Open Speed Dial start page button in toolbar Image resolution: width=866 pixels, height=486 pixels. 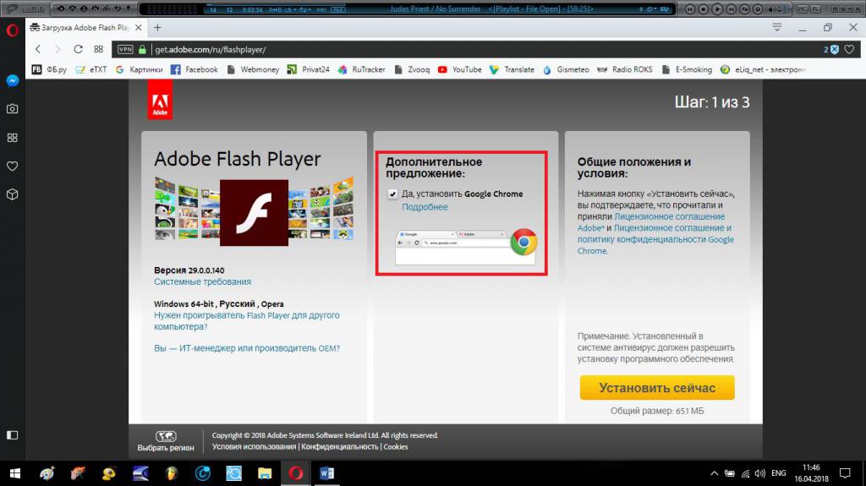[x=98, y=49]
